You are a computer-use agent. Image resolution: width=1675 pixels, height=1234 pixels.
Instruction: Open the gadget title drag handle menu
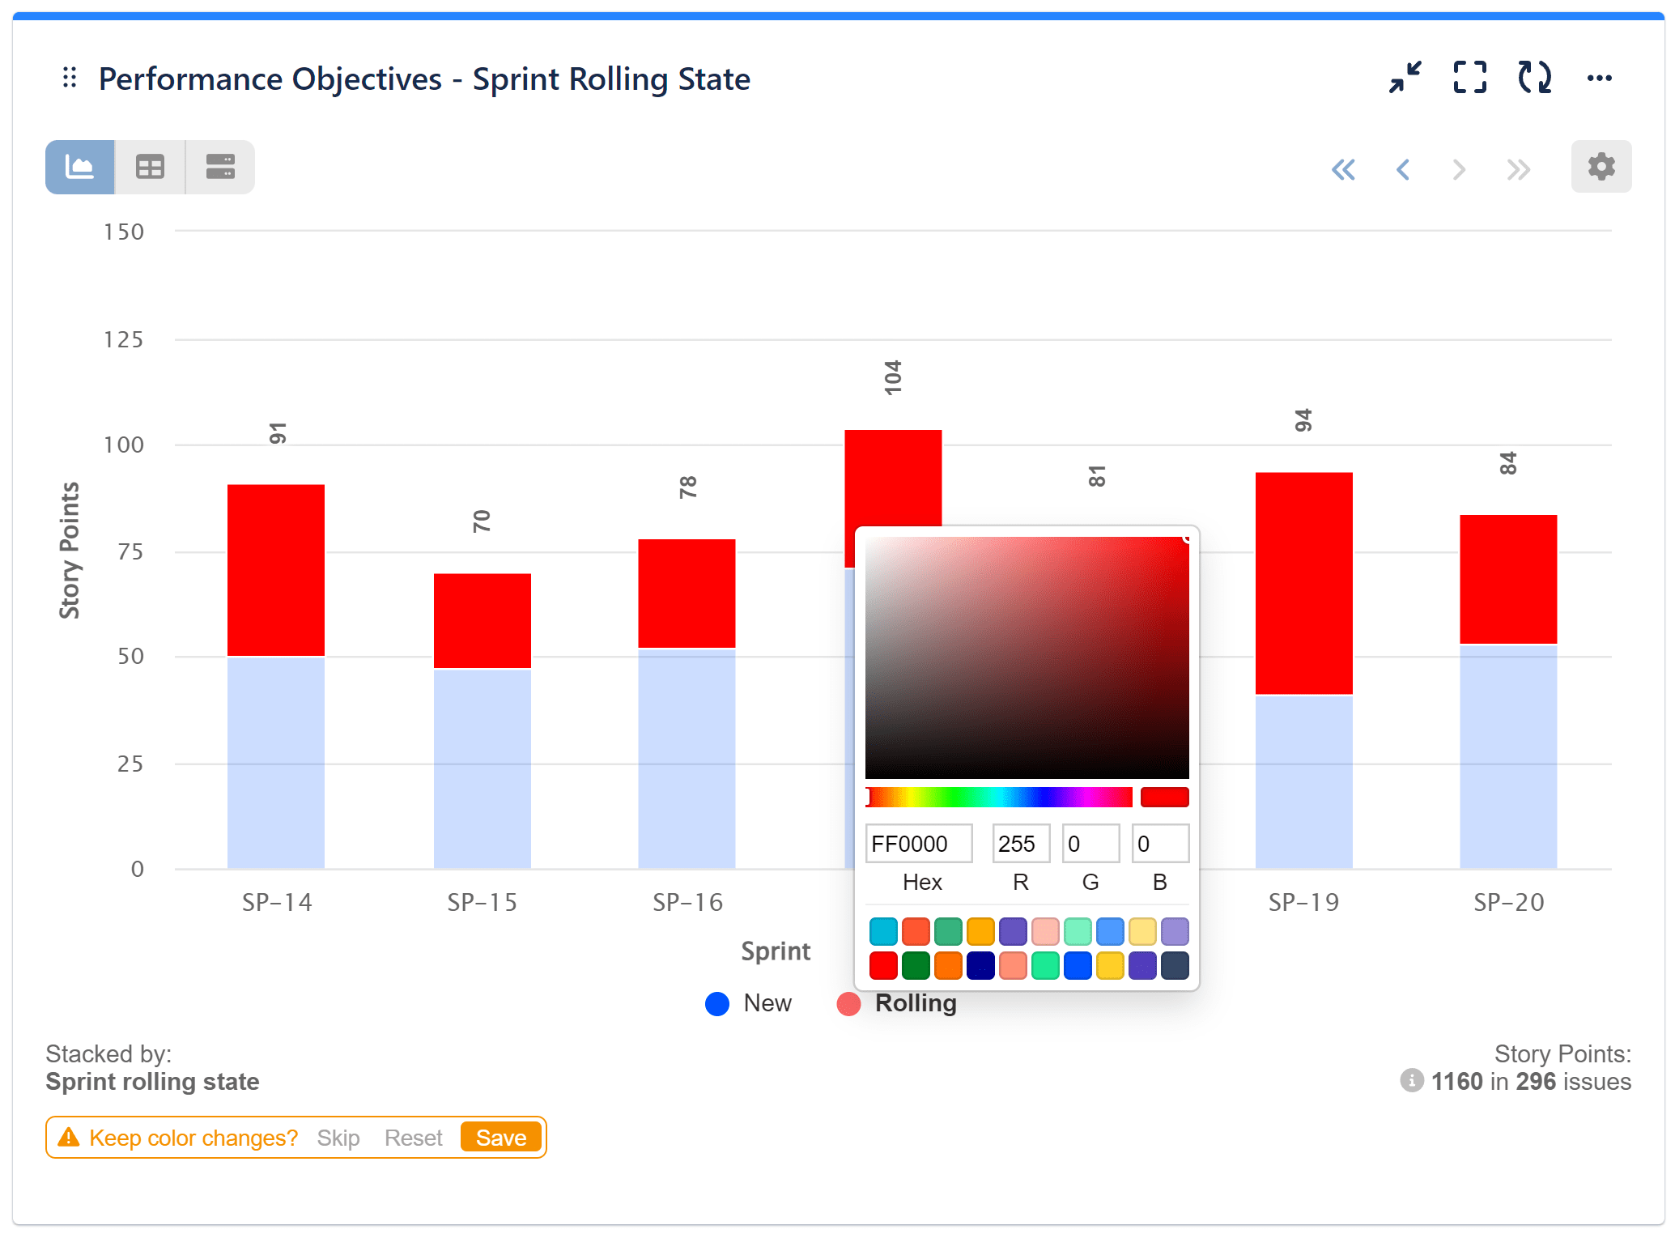tap(69, 77)
